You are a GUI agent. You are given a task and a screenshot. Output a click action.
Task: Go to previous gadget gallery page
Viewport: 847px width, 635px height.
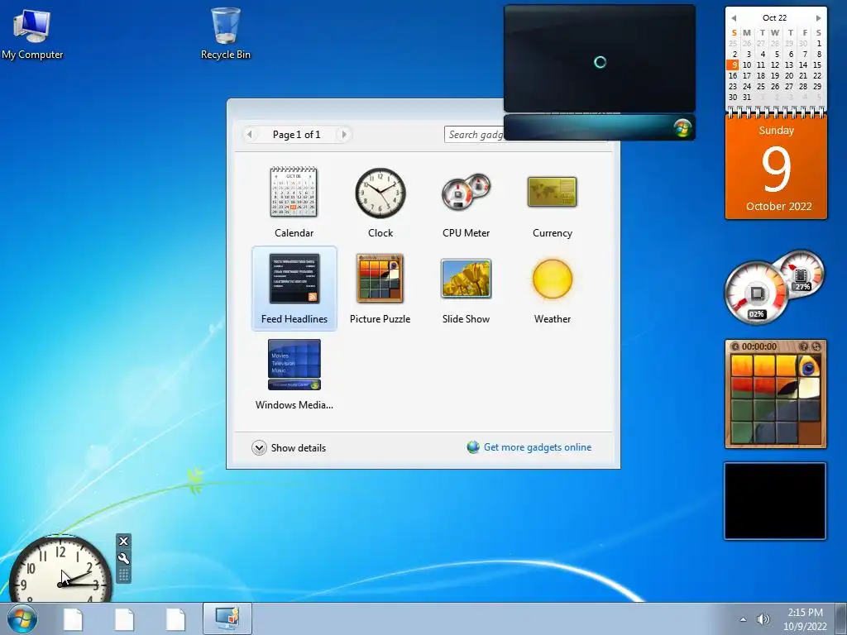point(250,134)
